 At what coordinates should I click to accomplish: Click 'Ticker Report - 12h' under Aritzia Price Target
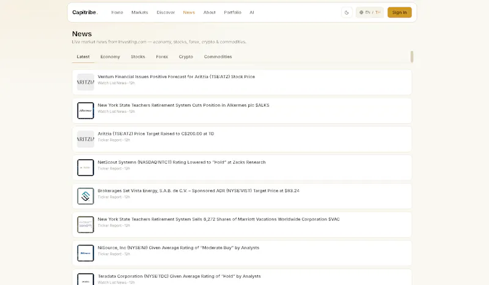pyautogui.click(x=114, y=140)
